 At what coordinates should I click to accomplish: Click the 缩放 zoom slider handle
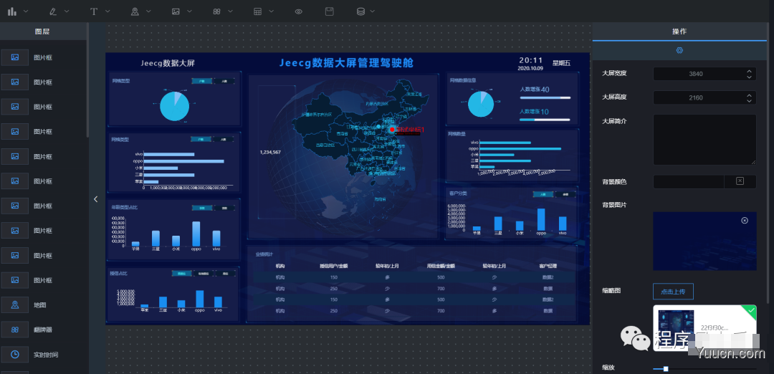click(665, 368)
